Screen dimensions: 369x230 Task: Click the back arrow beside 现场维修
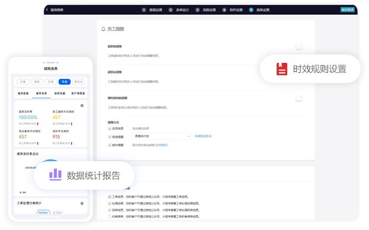click(x=47, y=9)
